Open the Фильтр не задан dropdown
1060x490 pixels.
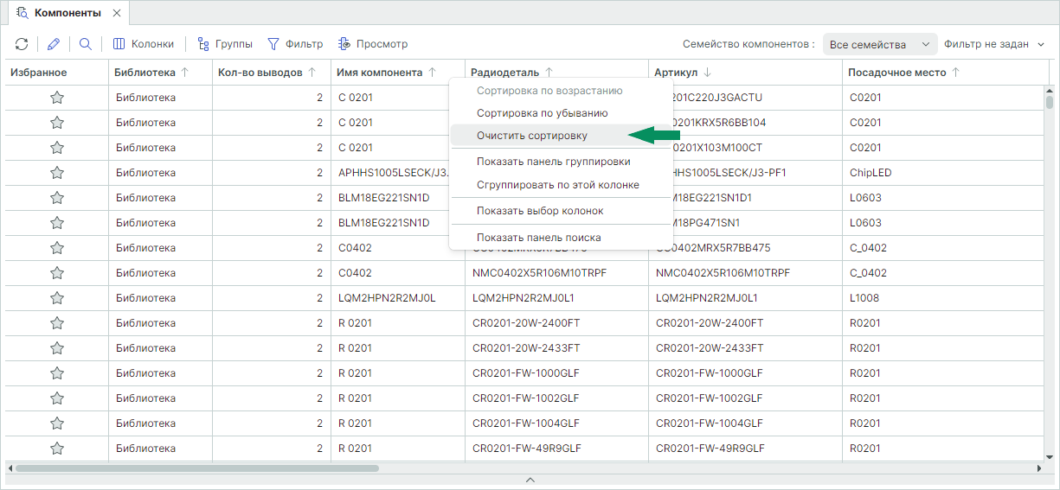pos(995,44)
